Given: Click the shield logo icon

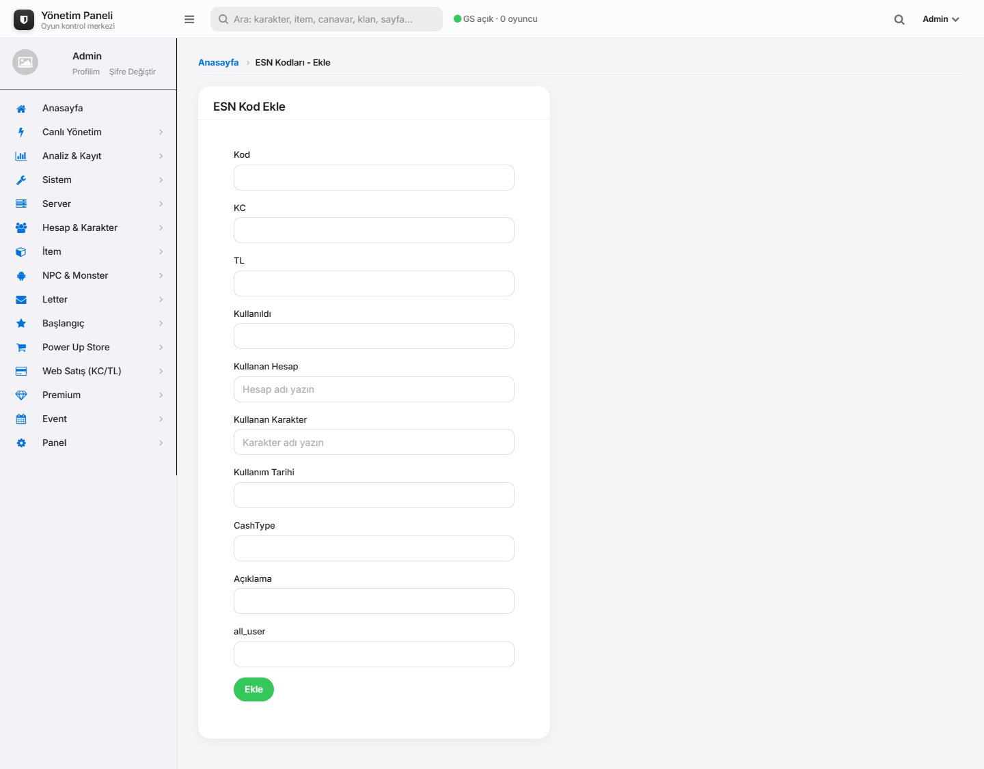Looking at the screenshot, I should [x=24, y=20].
